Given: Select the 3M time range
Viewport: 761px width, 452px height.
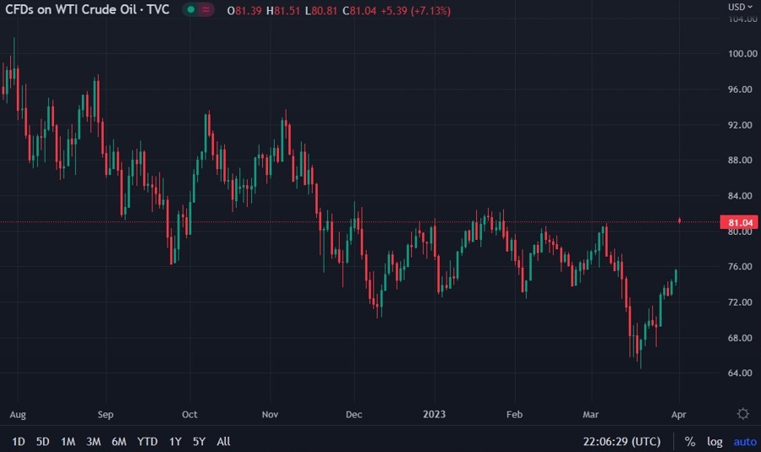Looking at the screenshot, I should click(93, 441).
